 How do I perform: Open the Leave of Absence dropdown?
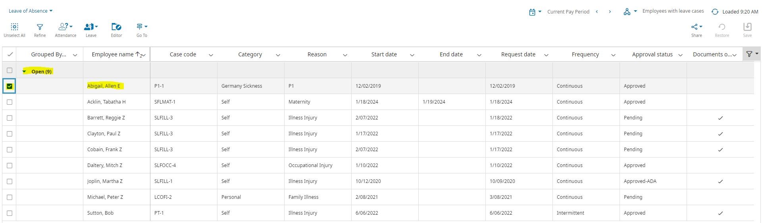(x=31, y=11)
